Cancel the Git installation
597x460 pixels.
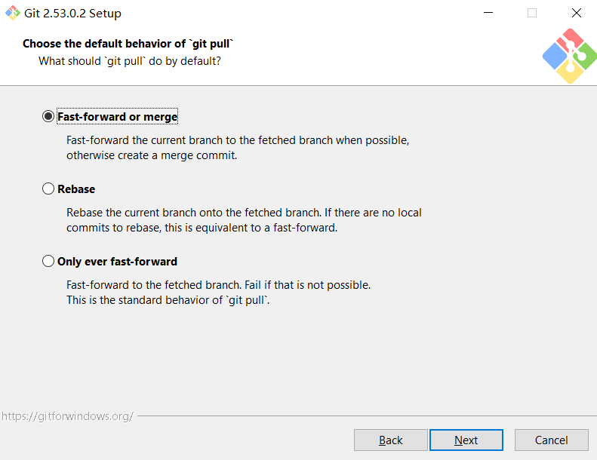click(x=551, y=440)
